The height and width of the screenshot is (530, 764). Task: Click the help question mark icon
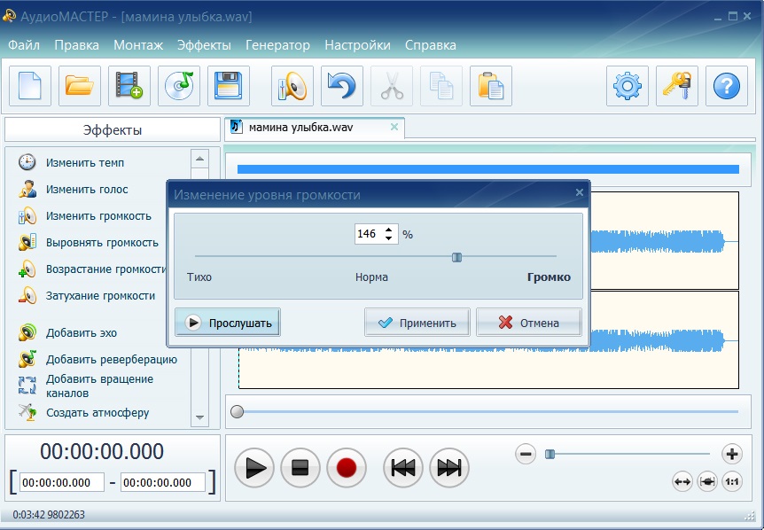[727, 87]
